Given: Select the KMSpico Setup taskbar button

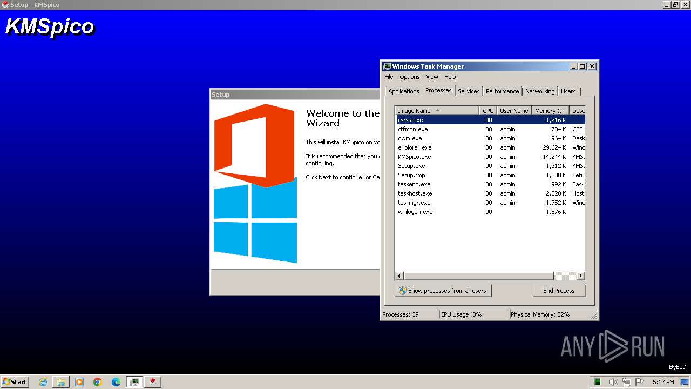Looking at the screenshot, I should click(153, 382).
